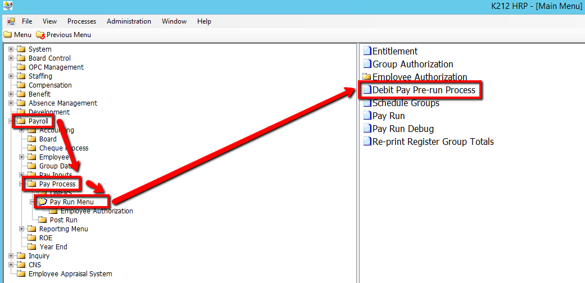Open the Pay Run document icon

pyautogui.click(x=368, y=116)
